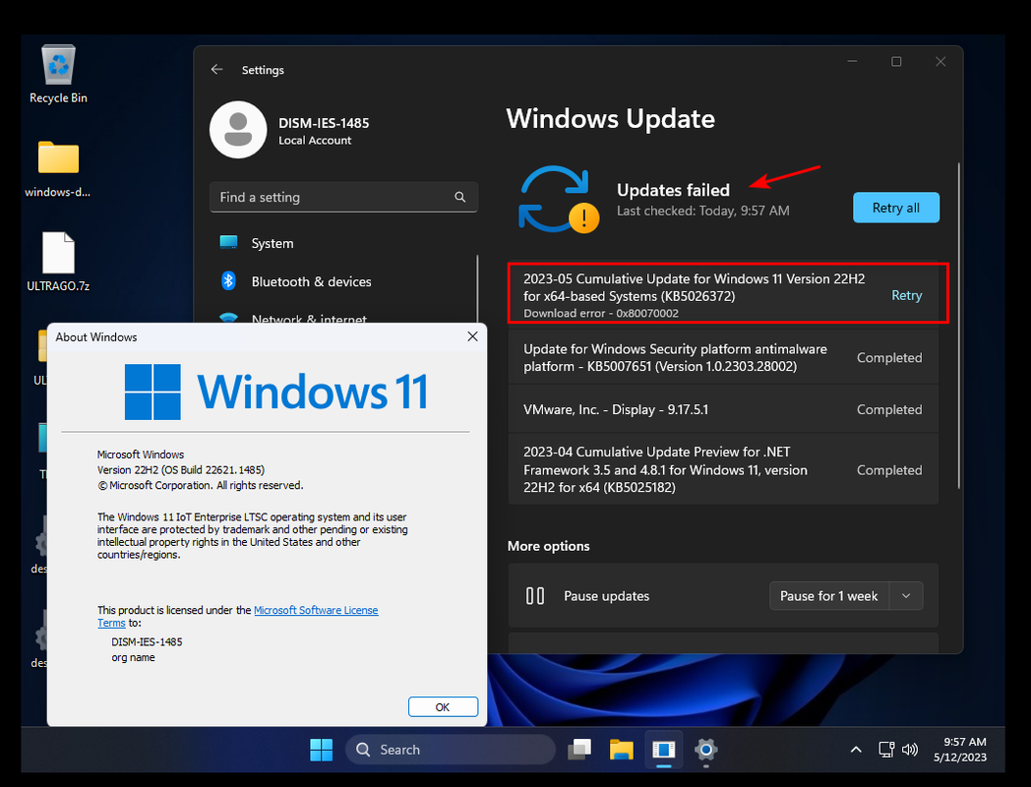Image resolution: width=1031 pixels, height=787 pixels.
Task: Select the KB5025182 .NET Framework update row
Action: tap(723, 469)
